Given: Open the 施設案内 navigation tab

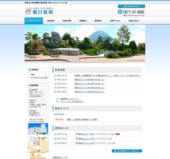Looking at the screenshot, I should pyautogui.click(x=98, y=21).
